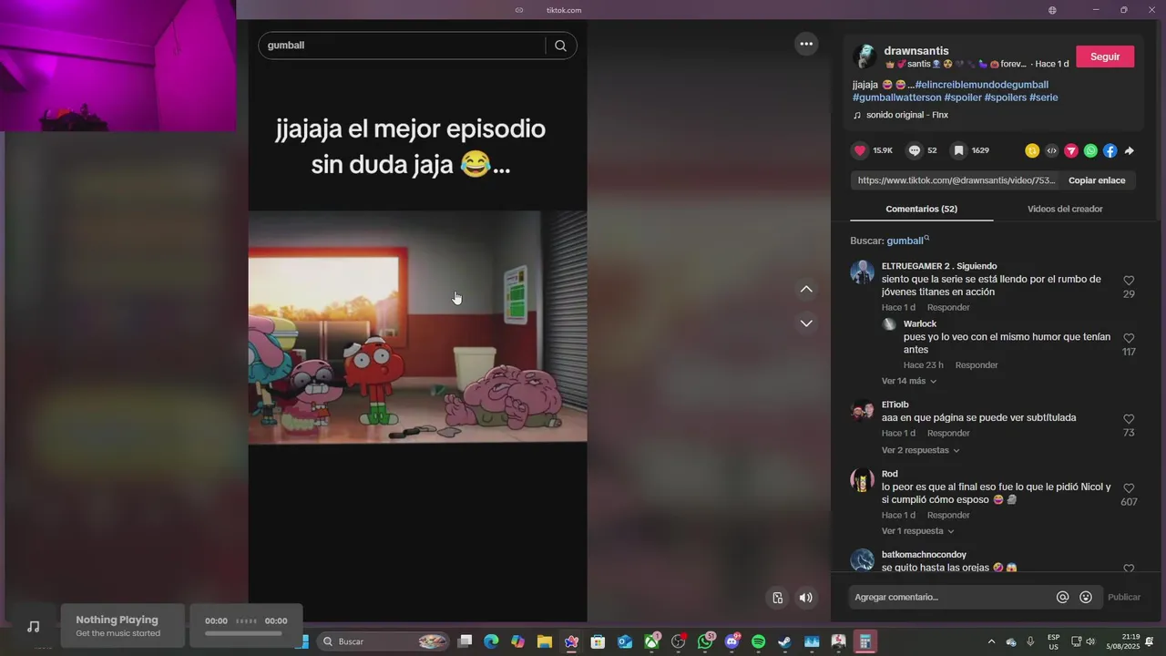Image resolution: width=1166 pixels, height=656 pixels.
Task: Open File Explorer from taskbar
Action: pyautogui.click(x=545, y=641)
